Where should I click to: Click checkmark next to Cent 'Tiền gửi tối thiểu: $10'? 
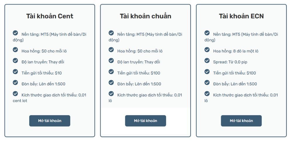15,71
